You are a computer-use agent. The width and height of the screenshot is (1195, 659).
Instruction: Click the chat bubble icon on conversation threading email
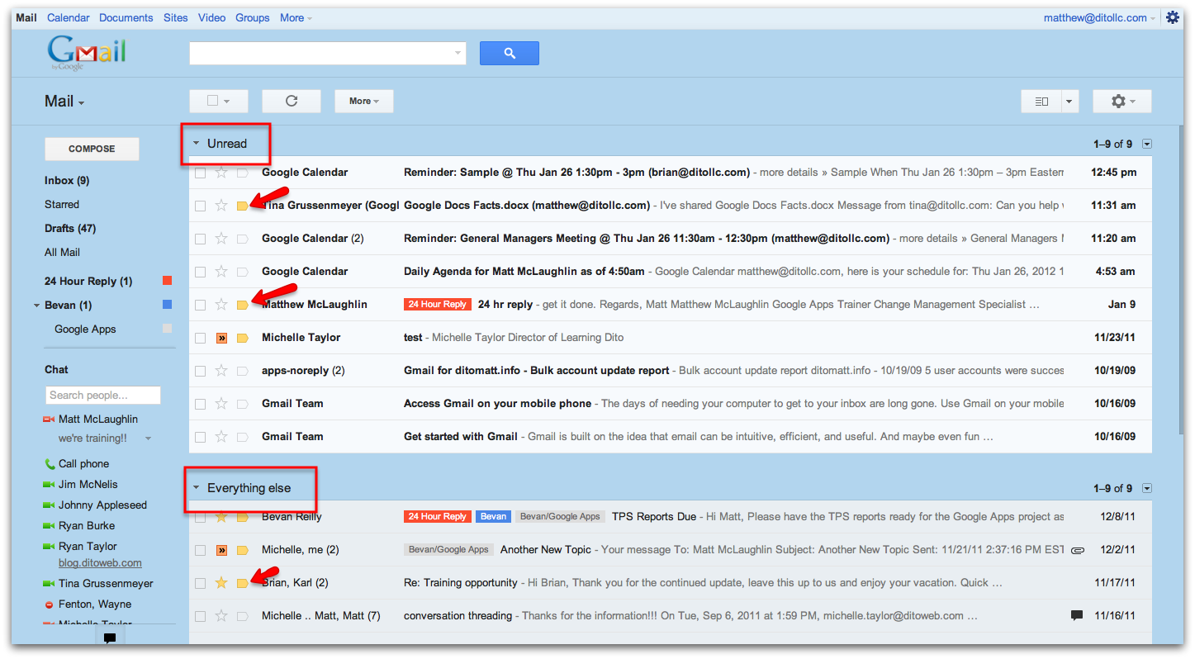click(1077, 615)
